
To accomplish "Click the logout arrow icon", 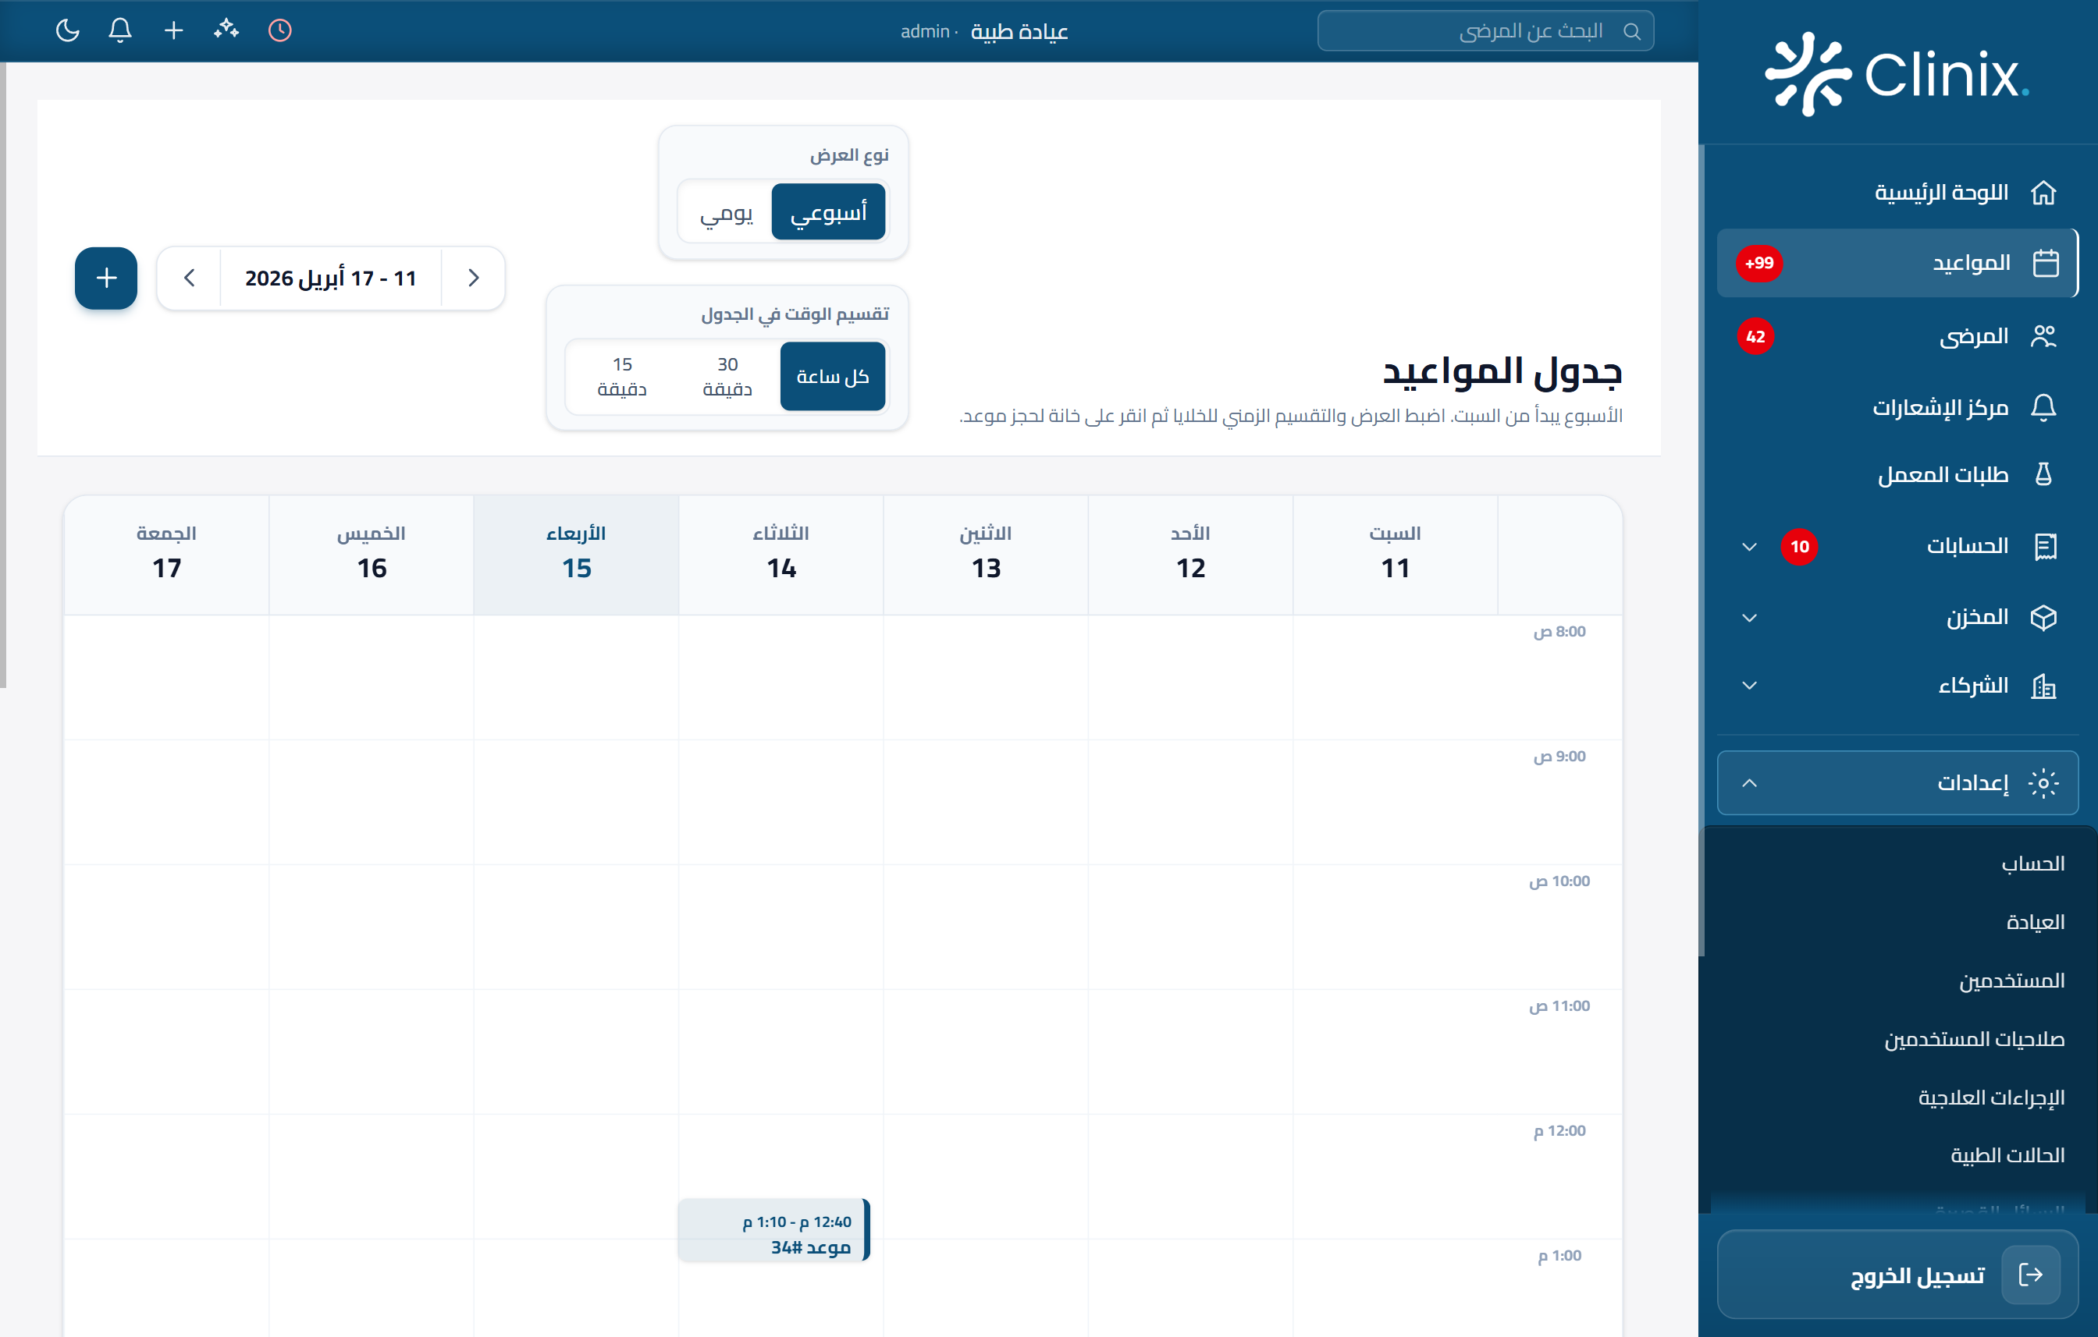I will tap(2030, 1275).
